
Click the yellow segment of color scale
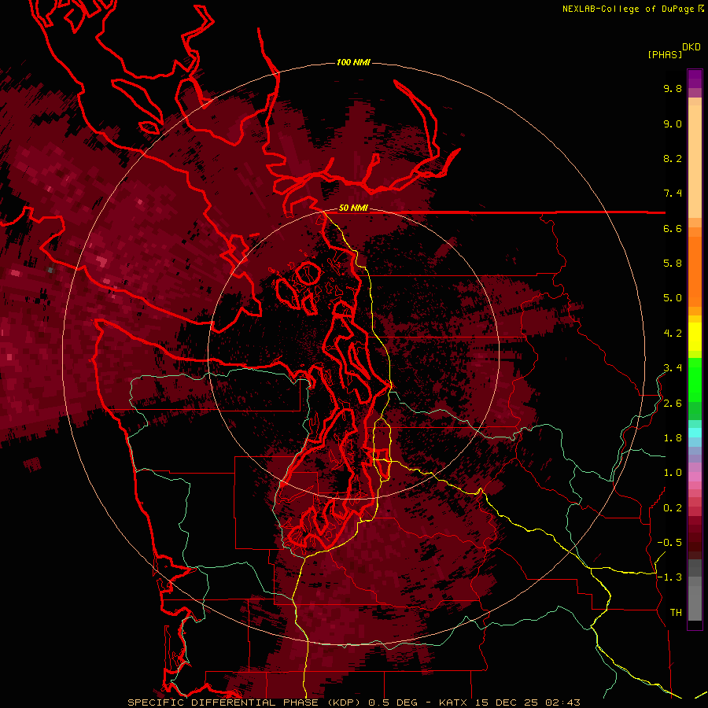coord(695,337)
